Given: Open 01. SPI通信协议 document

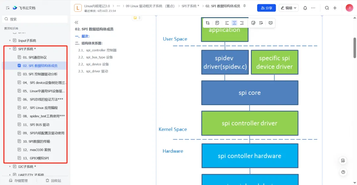Looking at the screenshot, I should [x=35, y=57].
